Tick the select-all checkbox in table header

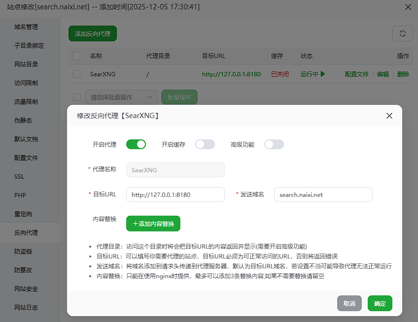tap(76, 56)
